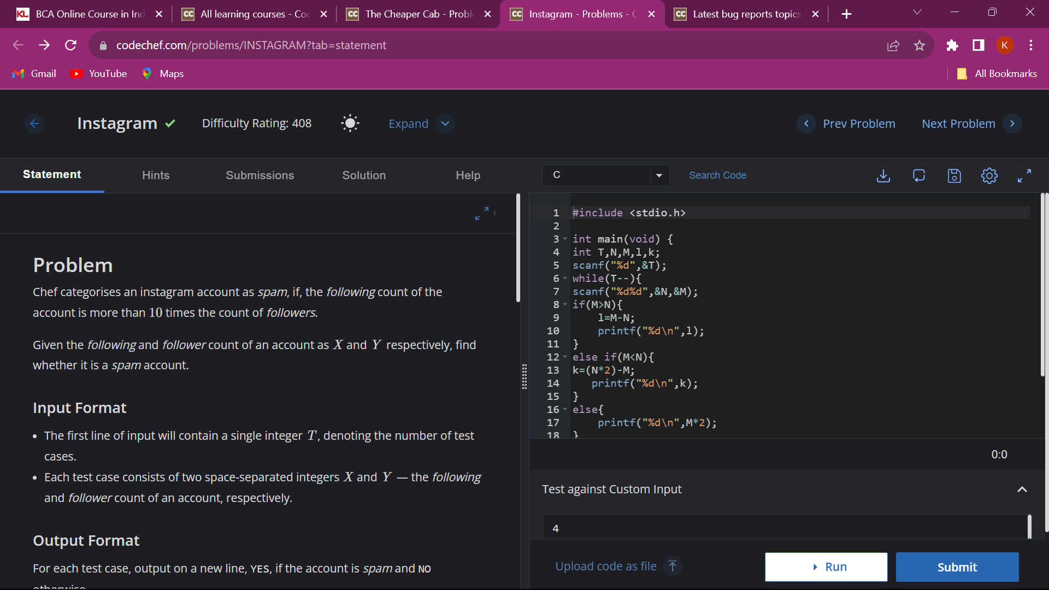Screen dimensions: 1049x590
Task: Click the save code icon
Action: [954, 175]
